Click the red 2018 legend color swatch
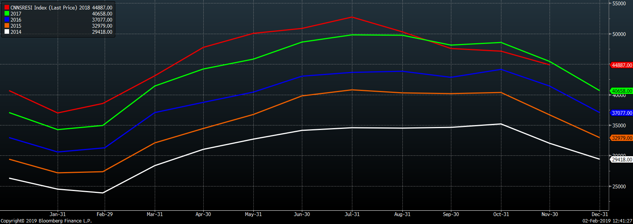Screen dimensions: 633x224 click(x=6, y=8)
